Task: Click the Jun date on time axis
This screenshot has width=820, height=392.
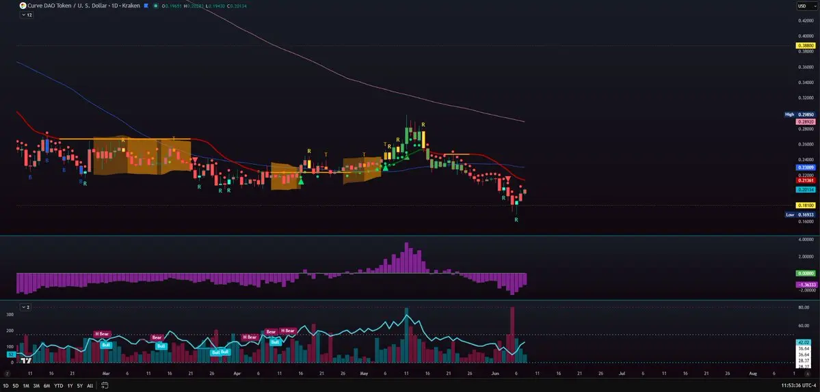Action: (x=494, y=374)
